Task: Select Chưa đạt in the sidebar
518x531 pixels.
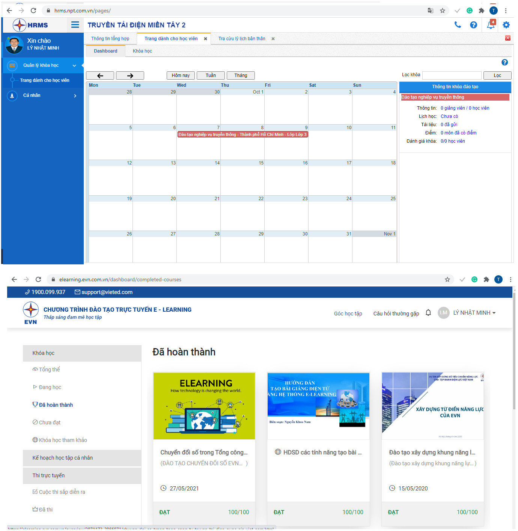Action: point(50,422)
